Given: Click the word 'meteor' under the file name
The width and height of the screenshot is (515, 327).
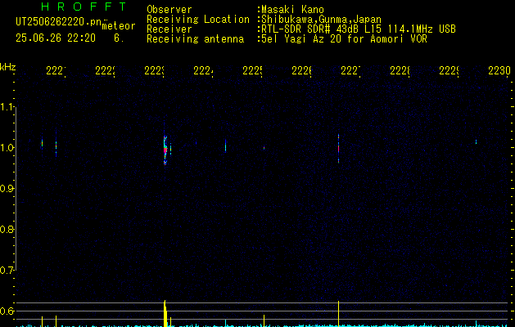Looking at the screenshot, I should pos(119,26).
